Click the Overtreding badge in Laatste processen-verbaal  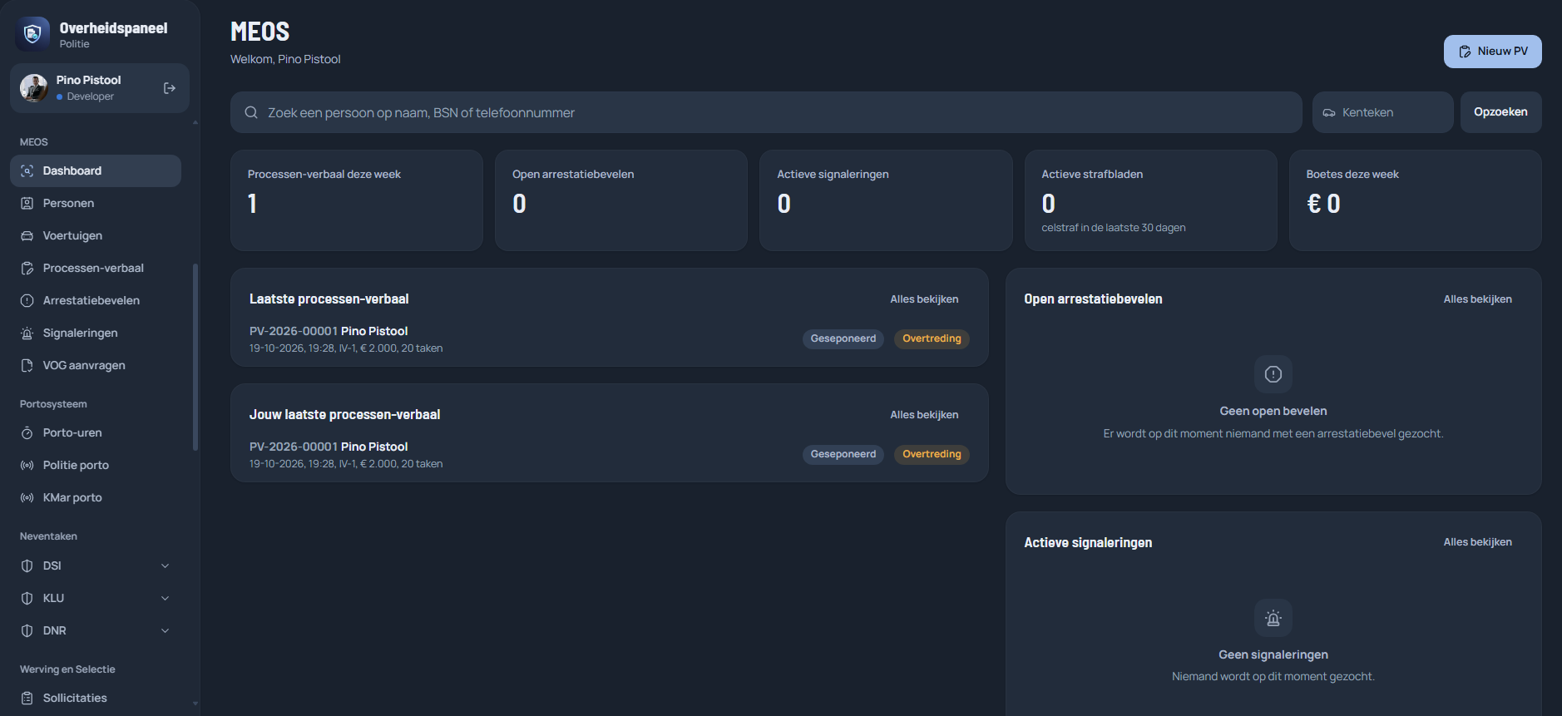tap(932, 338)
